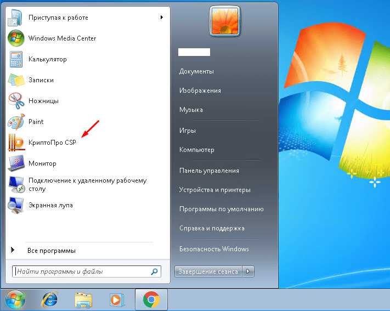Open Документы folder

coord(196,71)
